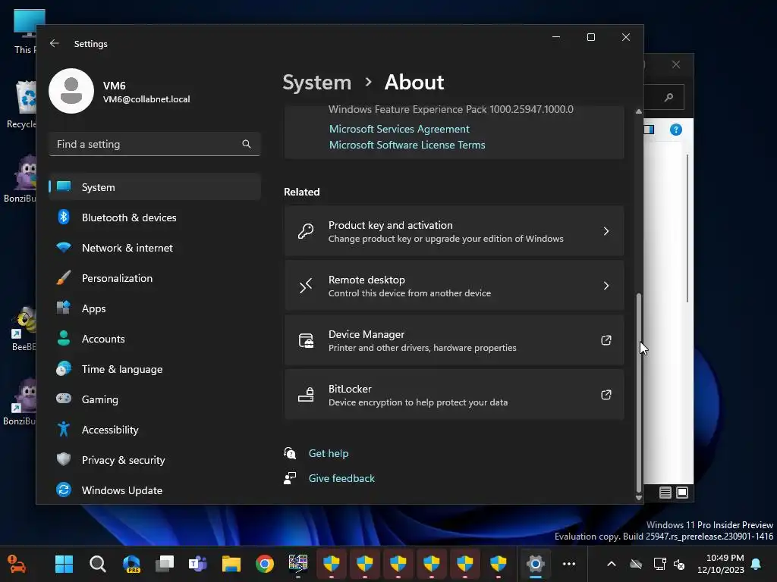Open Microsoft Teams from taskbar

198,564
